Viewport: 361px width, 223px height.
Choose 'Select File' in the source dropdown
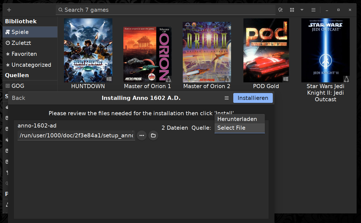point(240,128)
